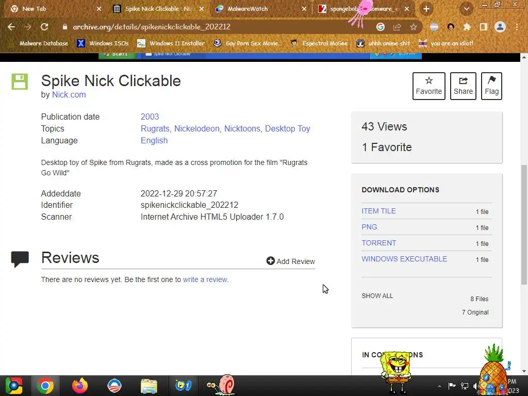Open Chrome's three-dot menu

point(517,27)
